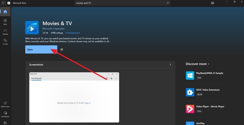244x125 pixels.
Task: Open the OnePlay app title
Action: (x=200, y=124)
